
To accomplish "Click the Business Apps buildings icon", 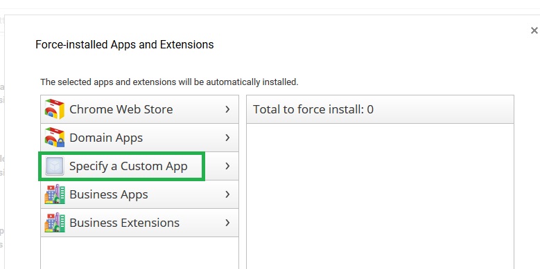I will tap(54, 194).
